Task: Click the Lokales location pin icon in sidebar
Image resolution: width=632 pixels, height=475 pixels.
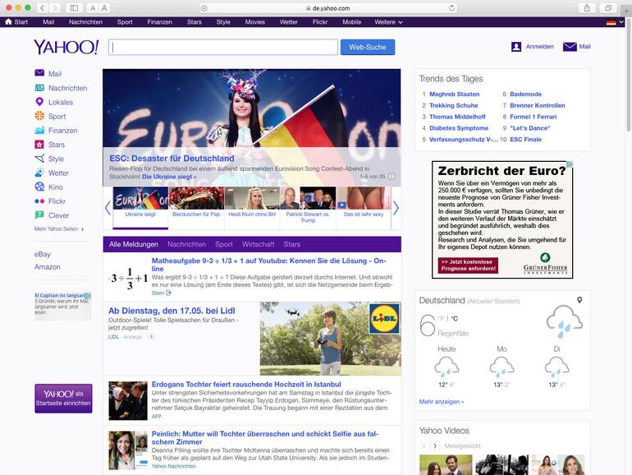Action: coord(39,102)
